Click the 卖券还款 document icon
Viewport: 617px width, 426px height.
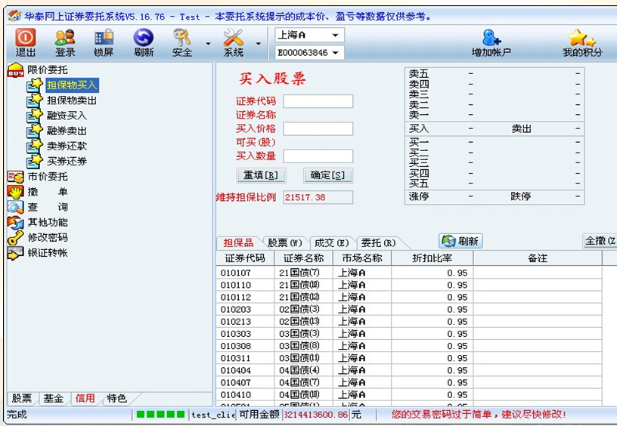click(x=34, y=146)
